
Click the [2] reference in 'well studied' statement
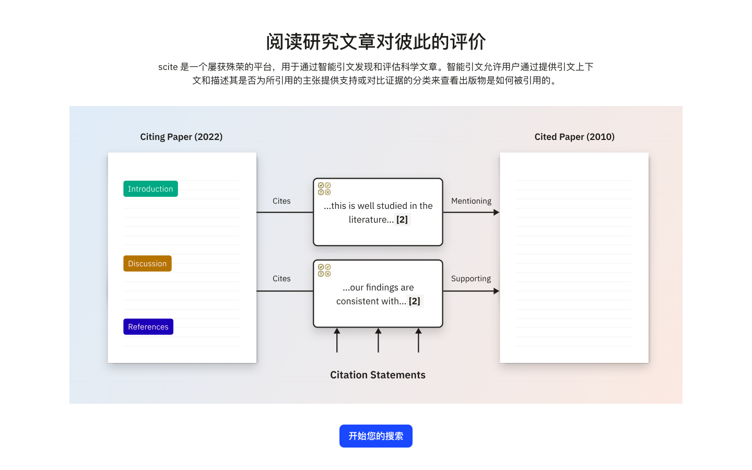point(402,220)
